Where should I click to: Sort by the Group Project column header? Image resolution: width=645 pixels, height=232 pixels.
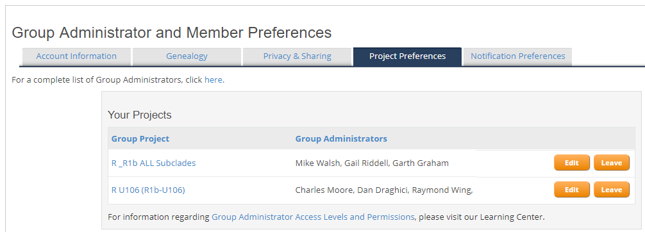click(x=140, y=138)
